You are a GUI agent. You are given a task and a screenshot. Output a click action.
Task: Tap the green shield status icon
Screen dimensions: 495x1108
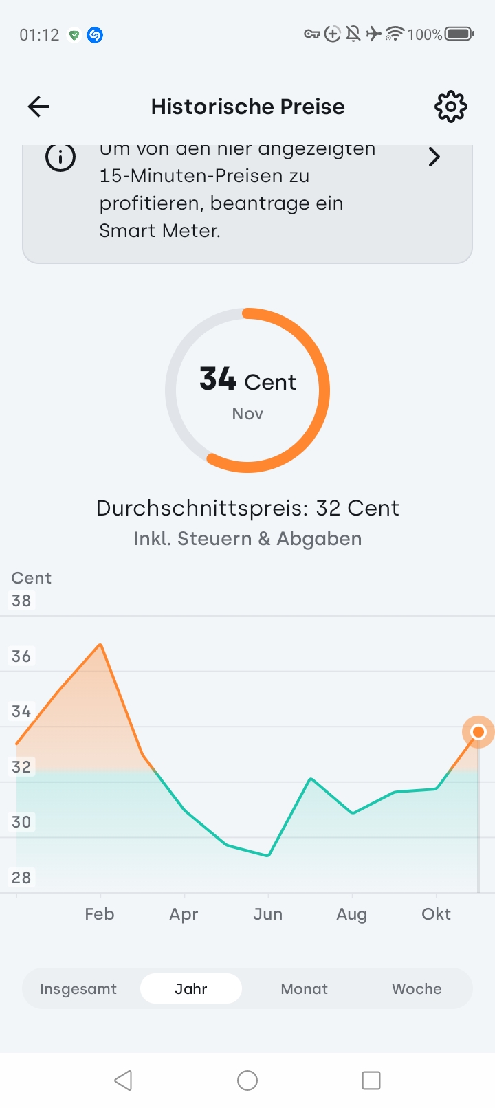click(x=74, y=35)
